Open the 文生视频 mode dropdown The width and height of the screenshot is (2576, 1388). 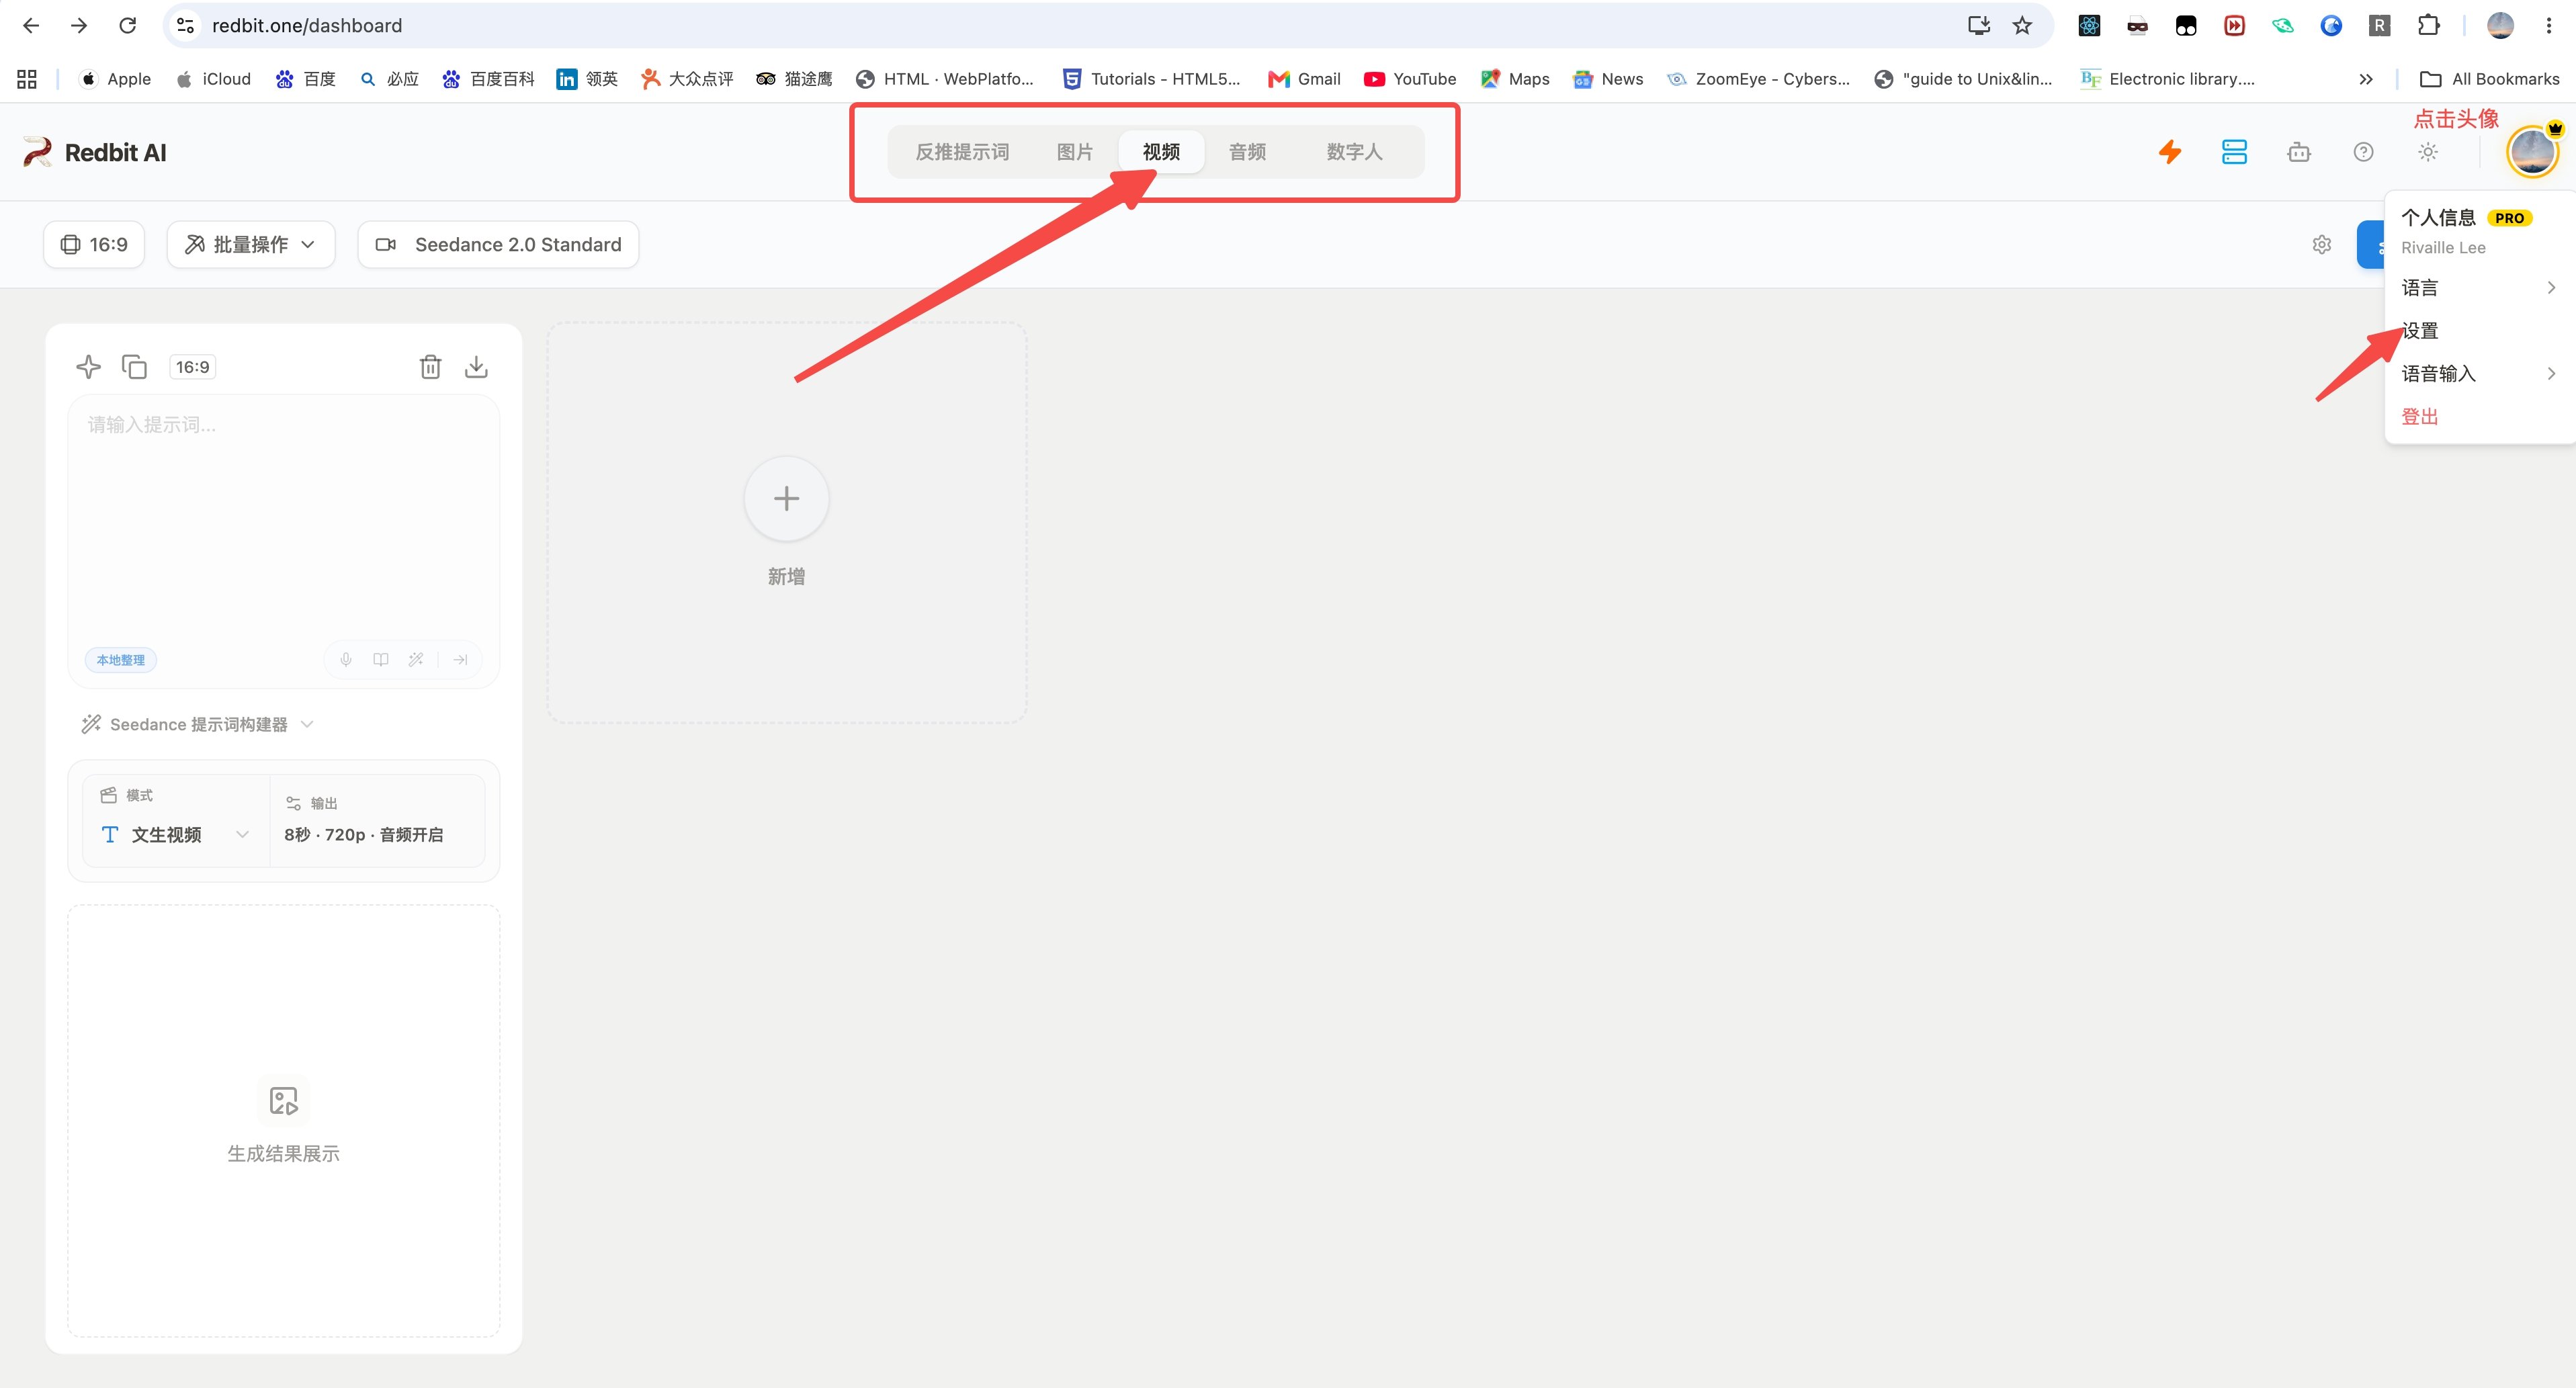coord(176,834)
